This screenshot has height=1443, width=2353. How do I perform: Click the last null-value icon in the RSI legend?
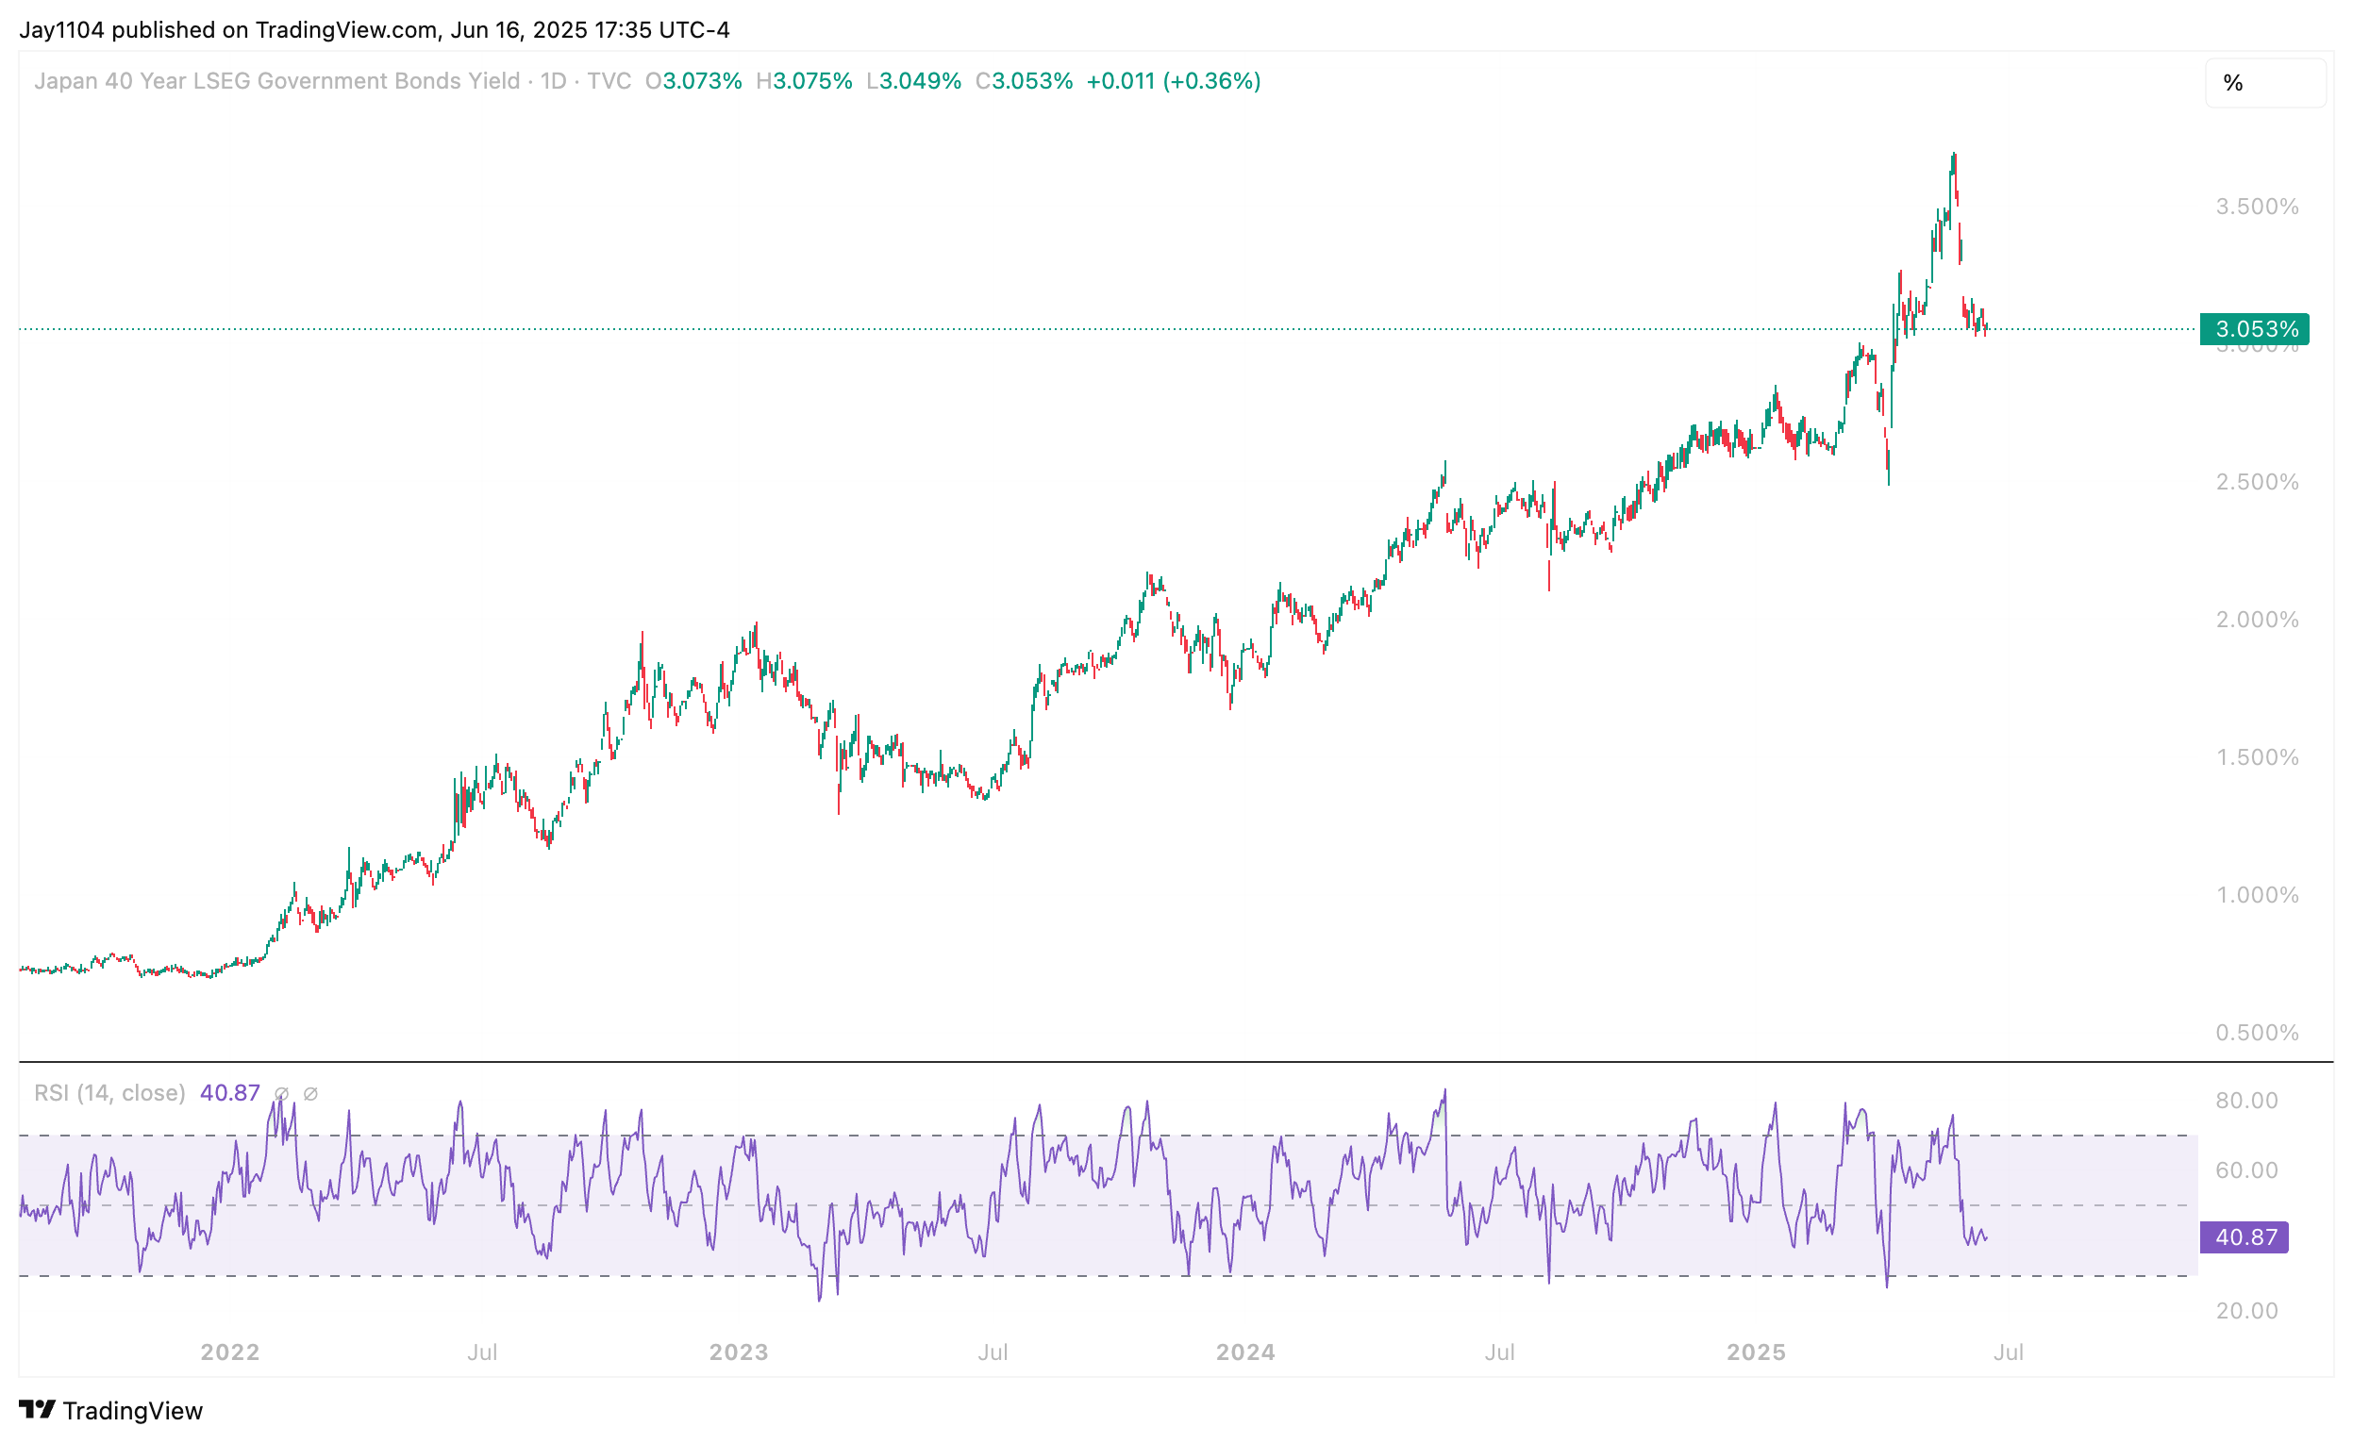point(310,1094)
